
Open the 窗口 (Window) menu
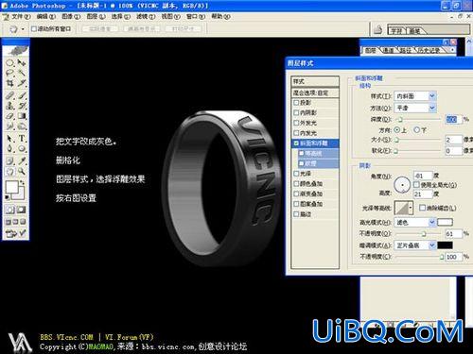pos(196,16)
